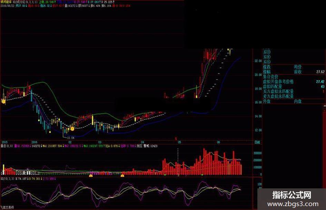Click the 警戒:12423 value
Image resolution: width=326 pixels, height=210 pixels.
tap(150, 146)
